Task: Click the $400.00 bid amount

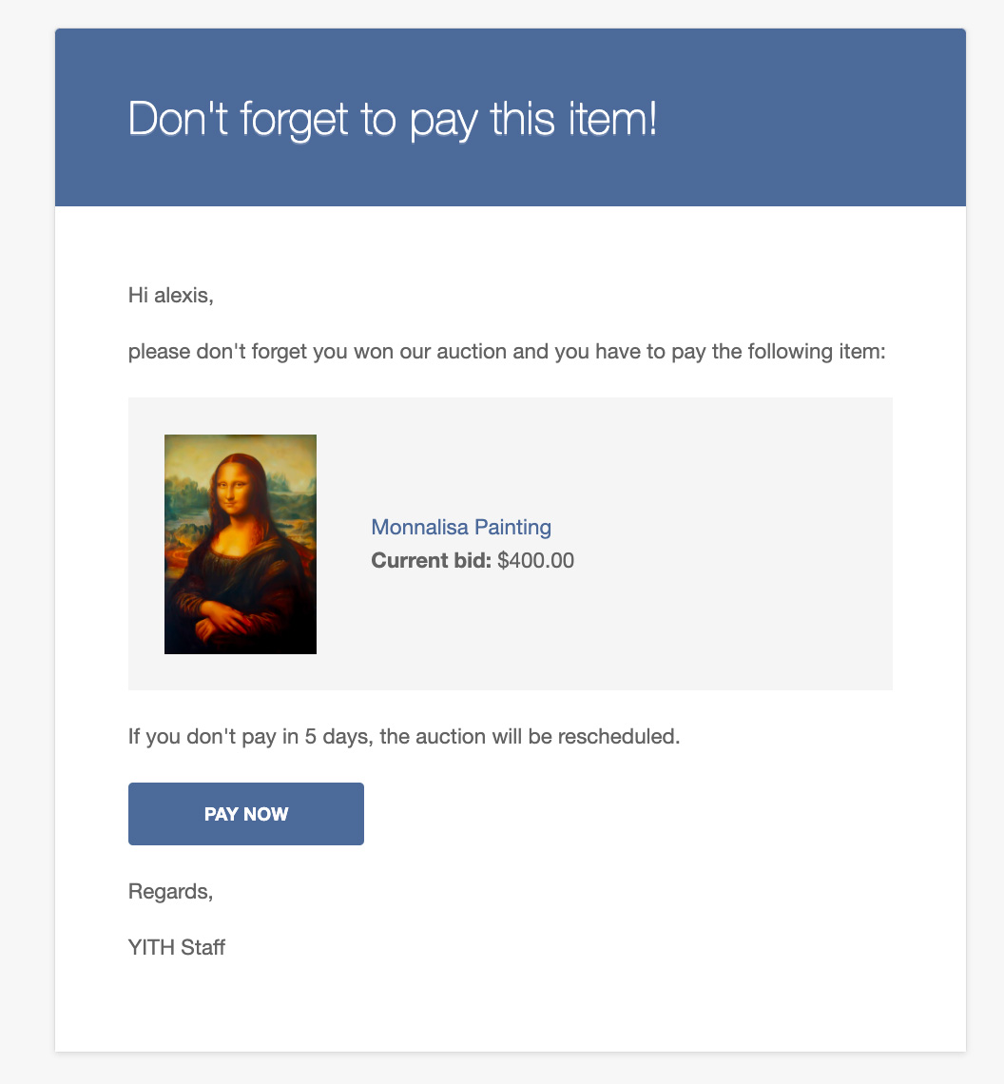Action: [535, 560]
